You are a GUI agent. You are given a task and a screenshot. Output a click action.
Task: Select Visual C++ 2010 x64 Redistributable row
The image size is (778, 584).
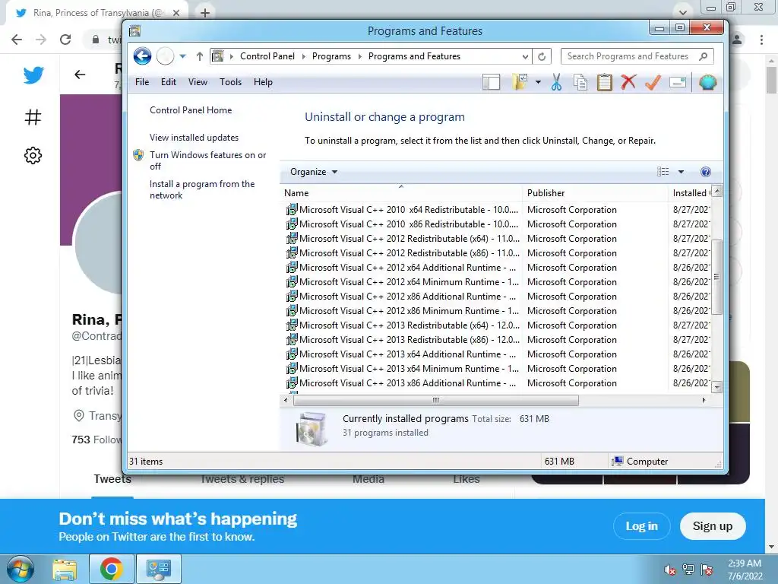click(497, 210)
